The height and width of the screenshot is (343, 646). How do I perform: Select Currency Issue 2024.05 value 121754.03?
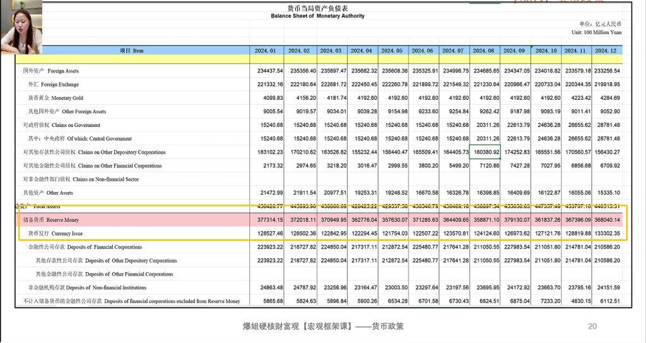point(395,233)
